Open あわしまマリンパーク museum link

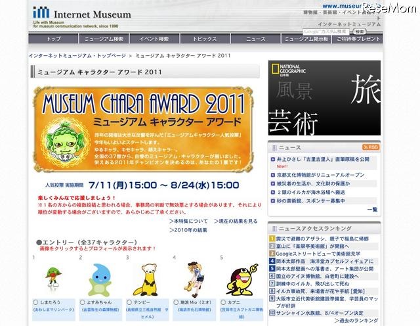coord(53,310)
